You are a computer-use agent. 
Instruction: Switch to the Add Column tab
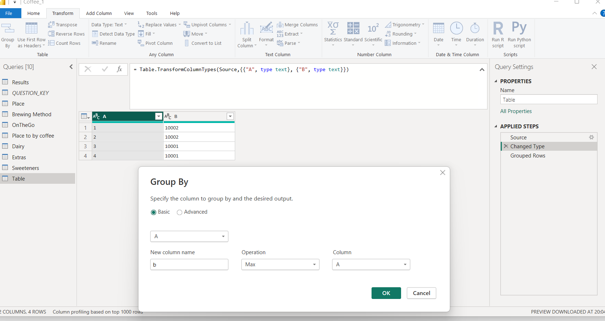(99, 13)
